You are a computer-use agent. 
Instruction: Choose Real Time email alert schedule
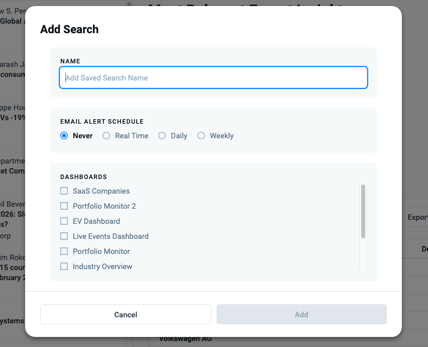click(106, 136)
